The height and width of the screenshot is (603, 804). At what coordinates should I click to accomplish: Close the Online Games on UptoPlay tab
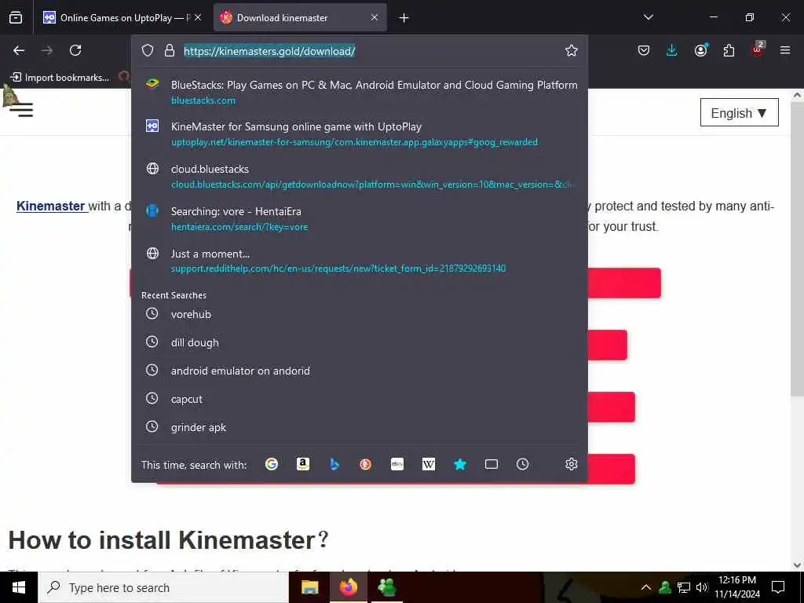198,17
